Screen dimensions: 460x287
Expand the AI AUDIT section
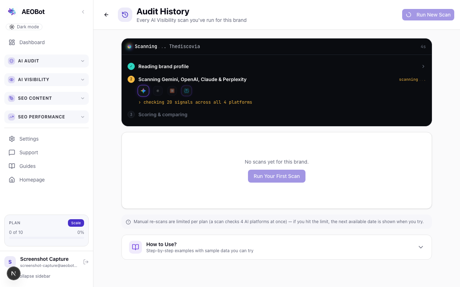[46, 61]
